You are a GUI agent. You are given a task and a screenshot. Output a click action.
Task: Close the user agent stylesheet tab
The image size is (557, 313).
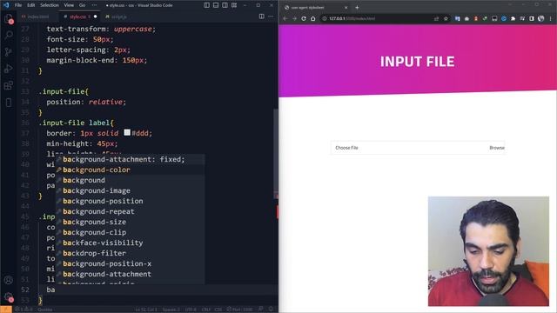pos(346,8)
